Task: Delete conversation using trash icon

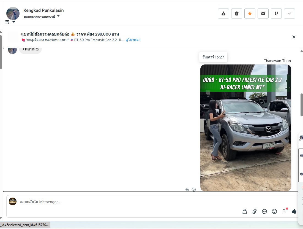Action: click(236, 14)
